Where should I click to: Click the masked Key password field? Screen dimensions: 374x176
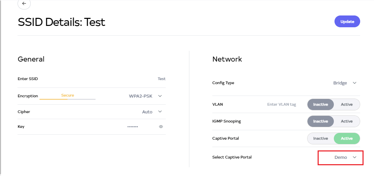click(x=133, y=127)
